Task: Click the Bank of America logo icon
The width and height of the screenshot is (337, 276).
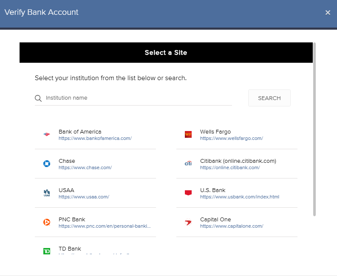Action: click(47, 134)
